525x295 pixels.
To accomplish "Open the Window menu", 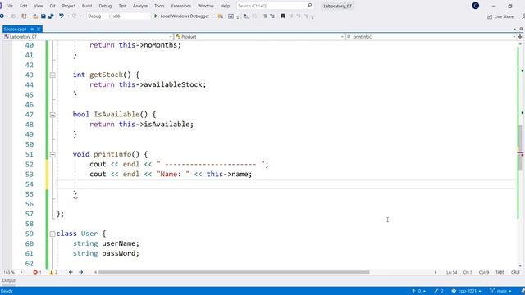I will [206, 6].
